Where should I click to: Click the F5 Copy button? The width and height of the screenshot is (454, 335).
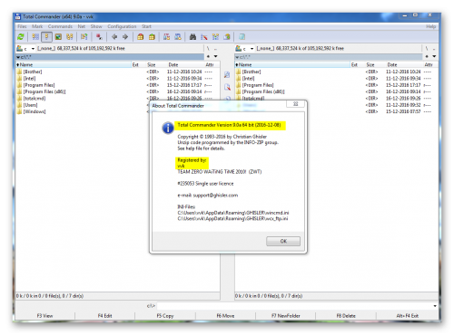click(x=165, y=316)
